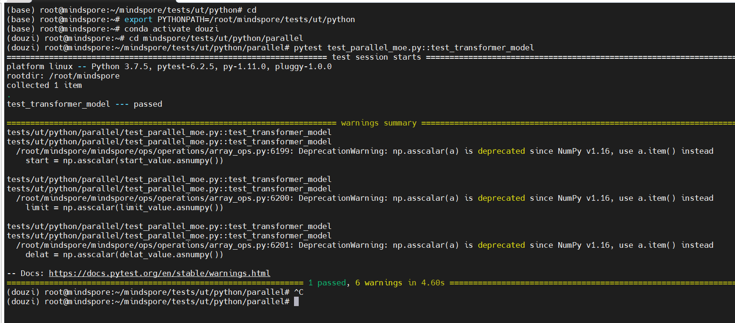Click the "^C" interrupt text
Screen dimensions: 735x323
coord(299,292)
